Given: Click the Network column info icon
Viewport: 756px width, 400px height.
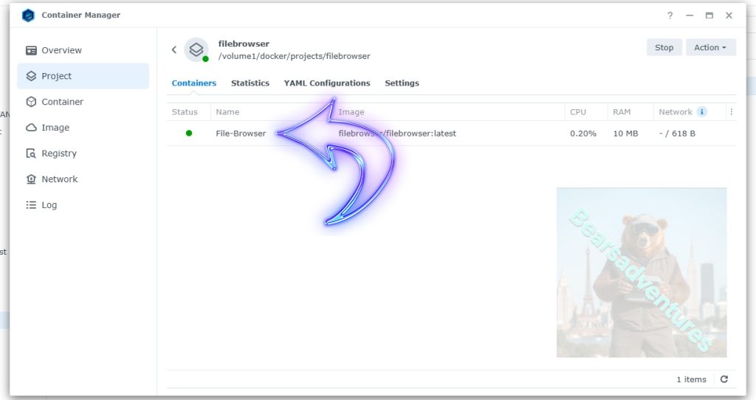Looking at the screenshot, I should (x=702, y=112).
